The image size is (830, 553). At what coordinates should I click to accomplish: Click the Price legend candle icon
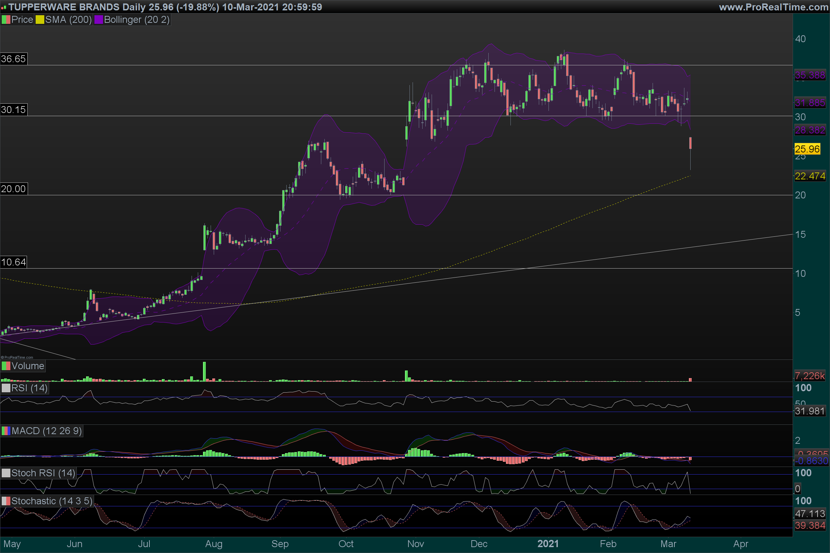[6, 20]
